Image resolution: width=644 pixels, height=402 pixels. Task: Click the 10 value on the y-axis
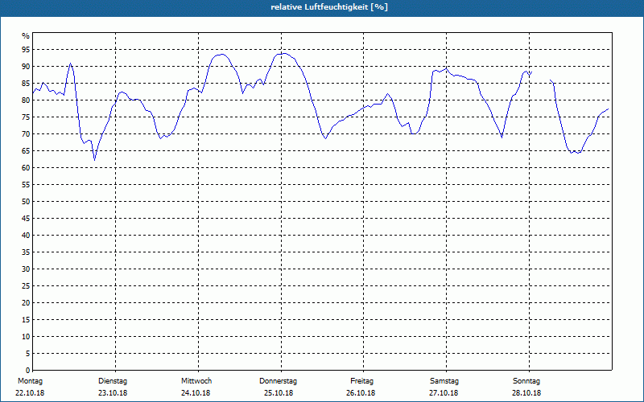pyautogui.click(x=26, y=336)
